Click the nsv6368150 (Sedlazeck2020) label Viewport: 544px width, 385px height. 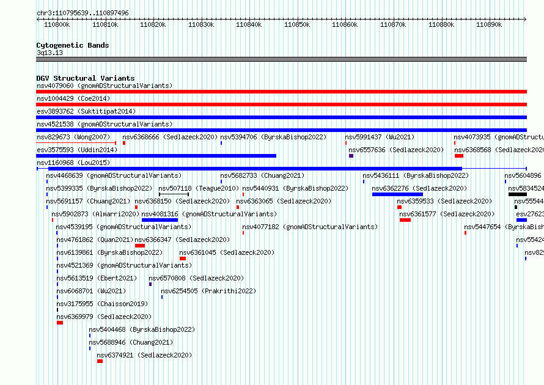tap(182, 201)
